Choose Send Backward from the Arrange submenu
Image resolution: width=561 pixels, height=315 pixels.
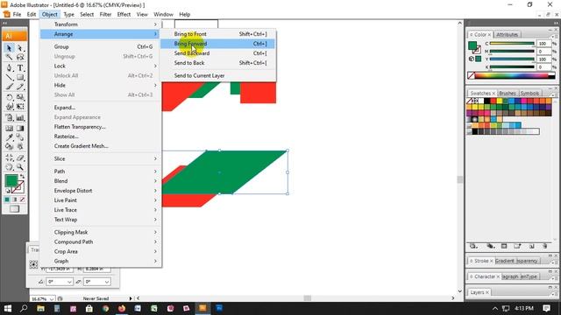[218, 53]
